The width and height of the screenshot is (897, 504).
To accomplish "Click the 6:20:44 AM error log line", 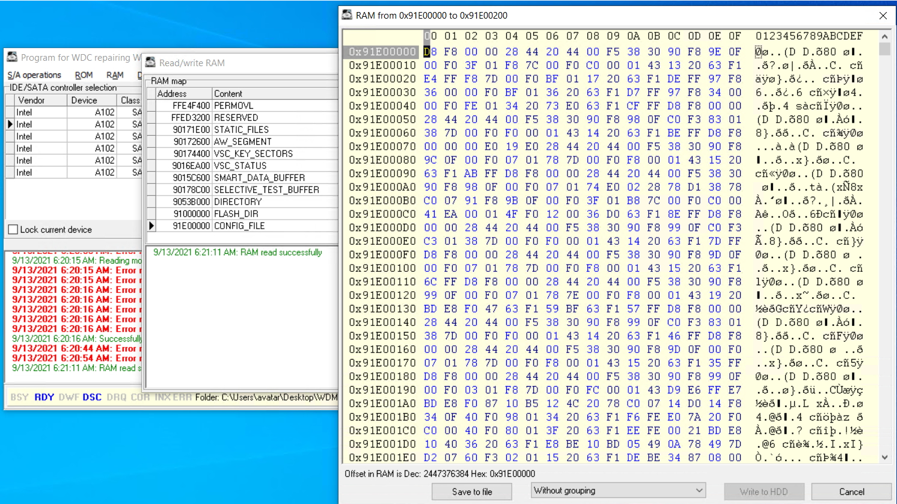I will pos(76,349).
